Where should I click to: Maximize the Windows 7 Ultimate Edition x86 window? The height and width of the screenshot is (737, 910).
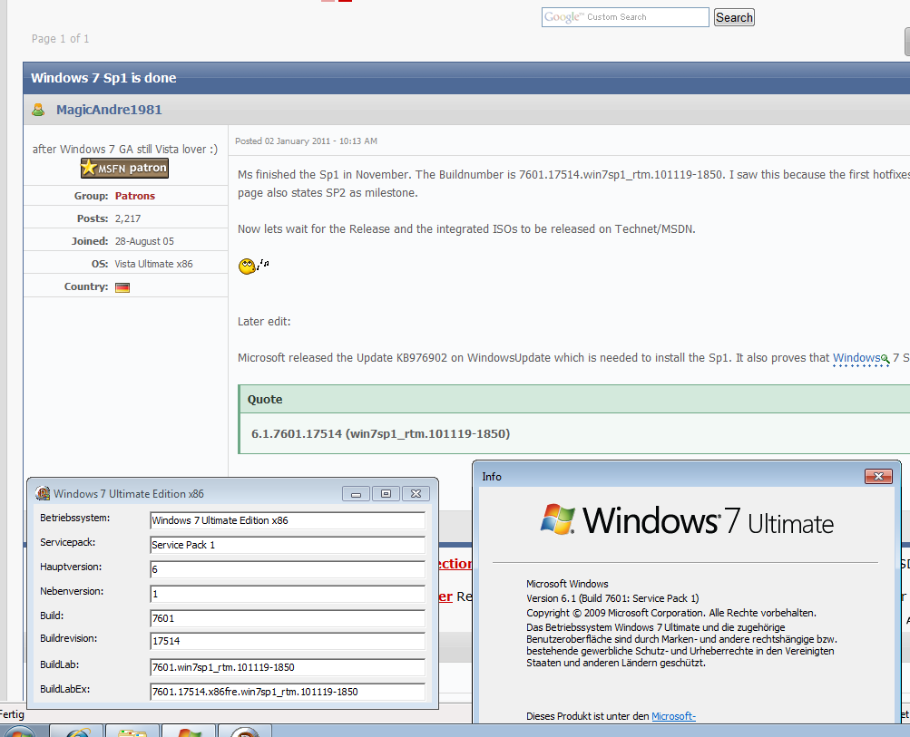[386, 493]
